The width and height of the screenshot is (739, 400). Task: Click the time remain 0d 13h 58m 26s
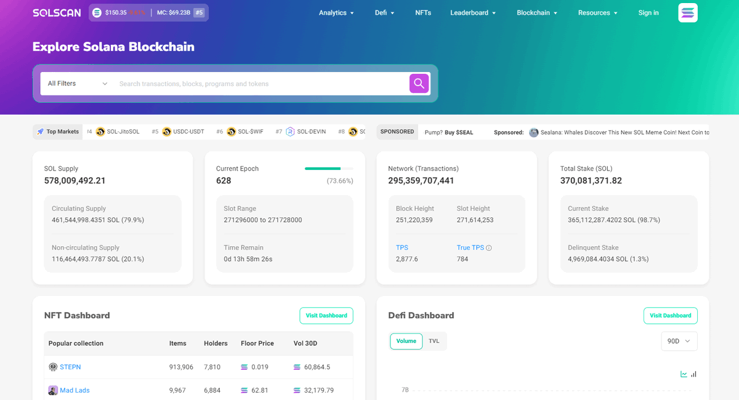pos(248,259)
